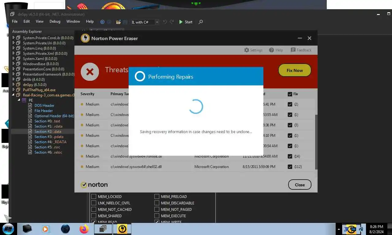This screenshot has height=235, width=392.
Task: Uncheck the Fix box showing (14)
Action: tap(290, 156)
